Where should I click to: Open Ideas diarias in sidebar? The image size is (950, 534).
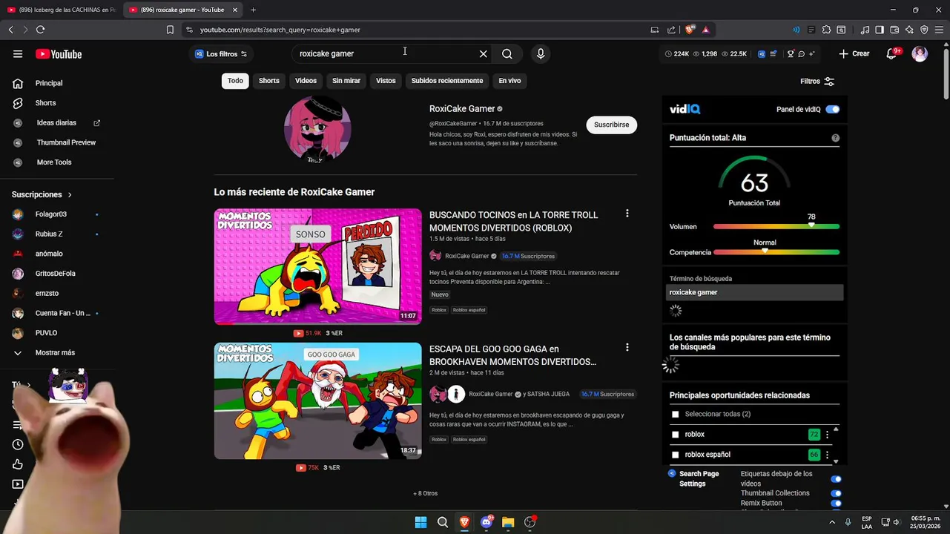click(x=57, y=122)
